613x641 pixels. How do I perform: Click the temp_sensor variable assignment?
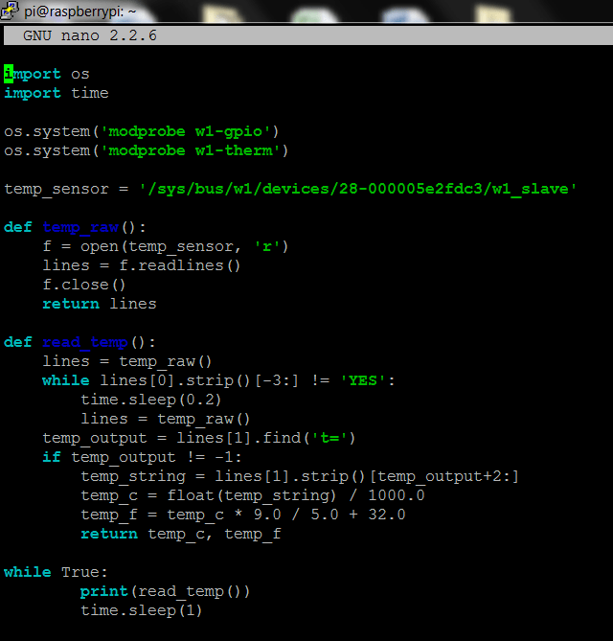(x=290, y=190)
